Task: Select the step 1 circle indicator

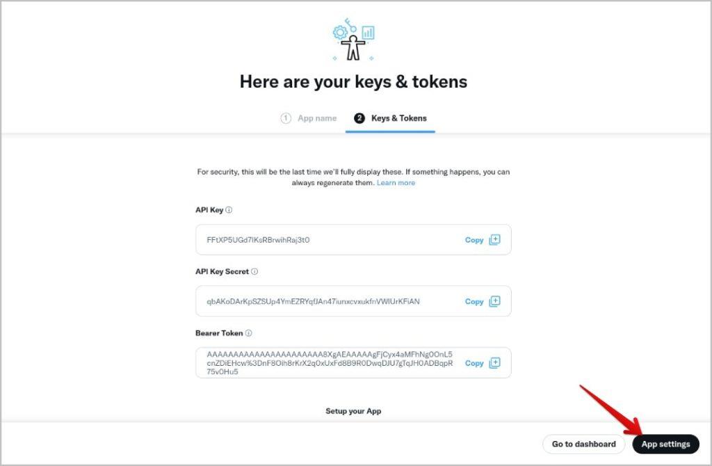Action: tap(286, 118)
